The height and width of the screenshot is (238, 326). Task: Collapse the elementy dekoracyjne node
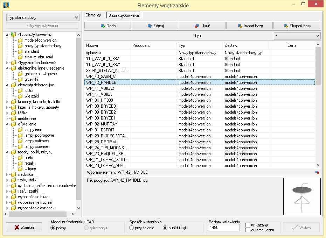pos(7,85)
